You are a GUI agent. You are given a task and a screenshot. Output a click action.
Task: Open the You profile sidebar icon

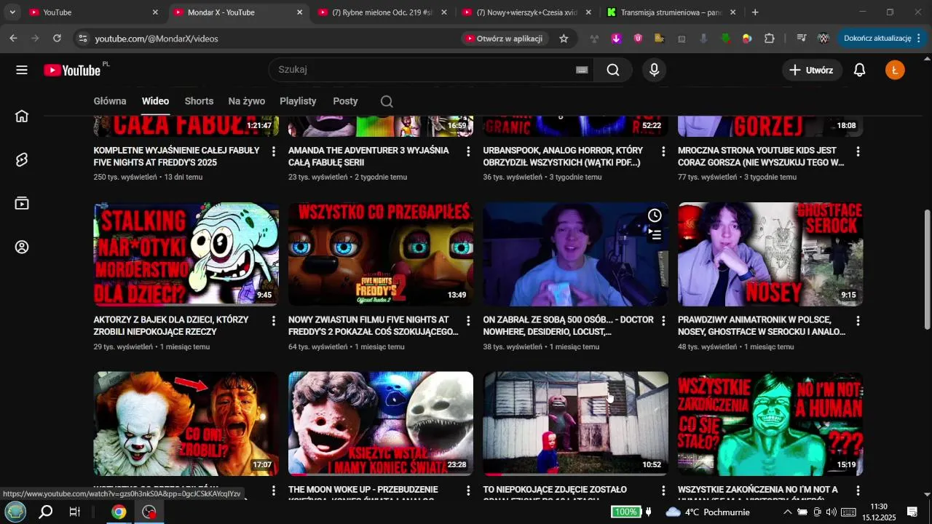pyautogui.click(x=22, y=247)
